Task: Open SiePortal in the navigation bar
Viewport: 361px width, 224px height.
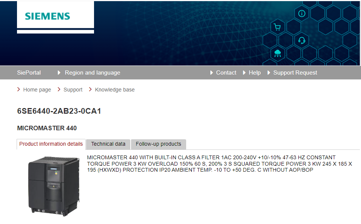Action: click(29, 73)
